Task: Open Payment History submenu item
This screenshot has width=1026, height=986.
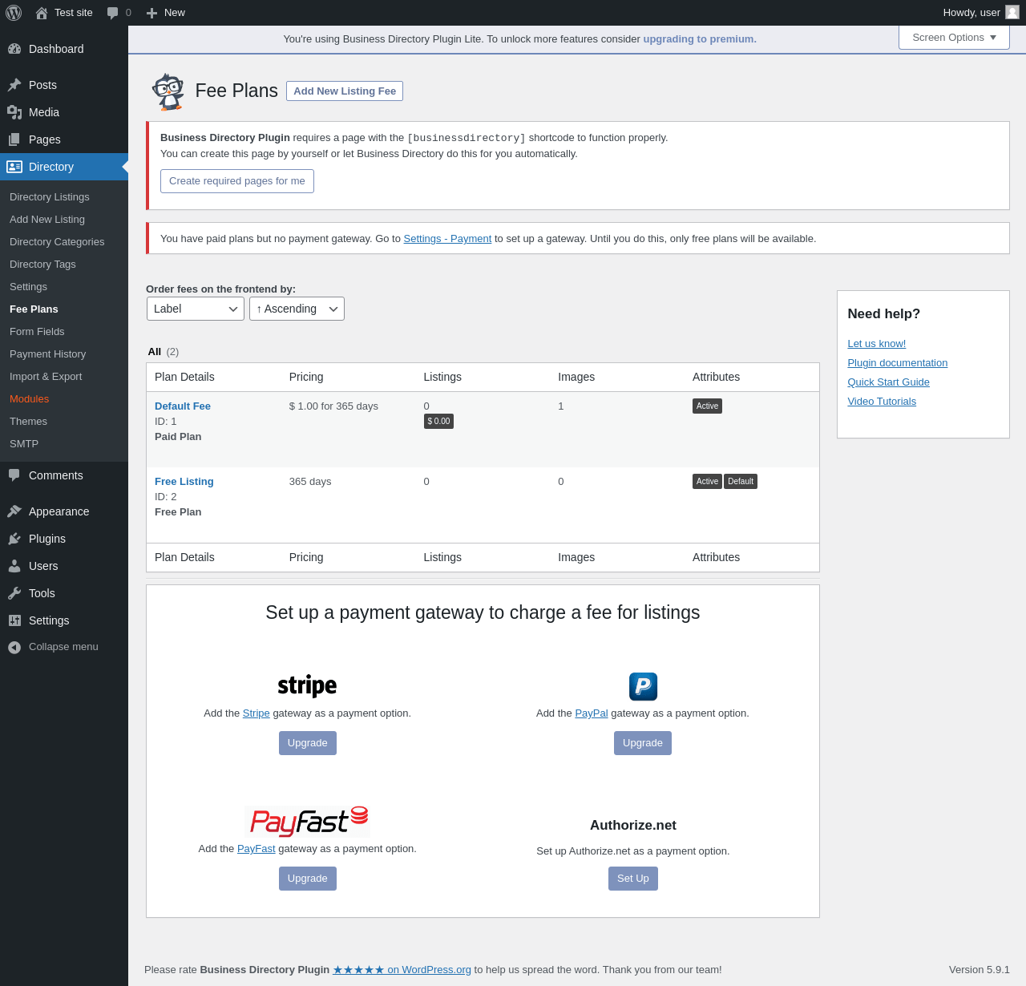Action: [x=47, y=354]
